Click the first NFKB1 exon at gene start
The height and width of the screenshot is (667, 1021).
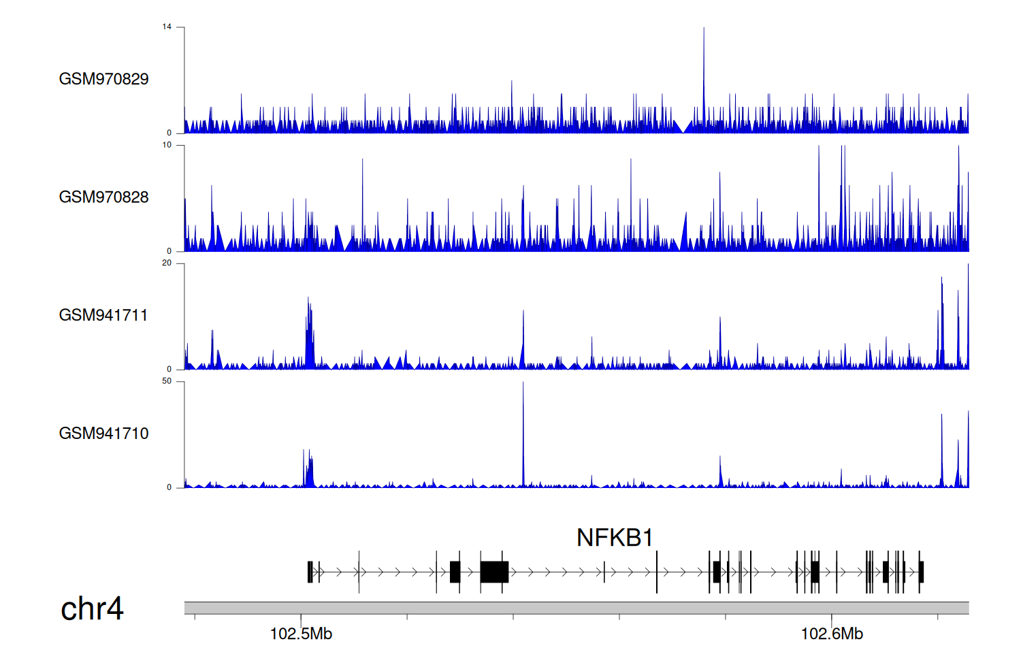[x=310, y=572]
